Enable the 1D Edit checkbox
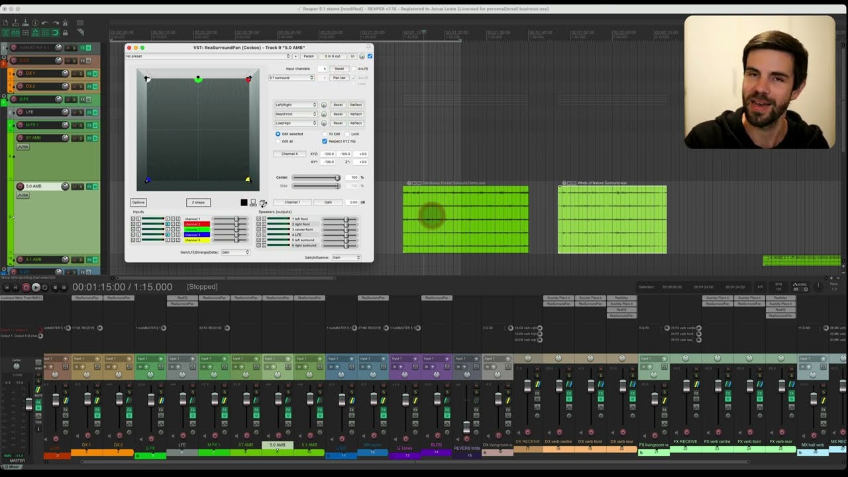The width and height of the screenshot is (848, 477). click(x=324, y=134)
